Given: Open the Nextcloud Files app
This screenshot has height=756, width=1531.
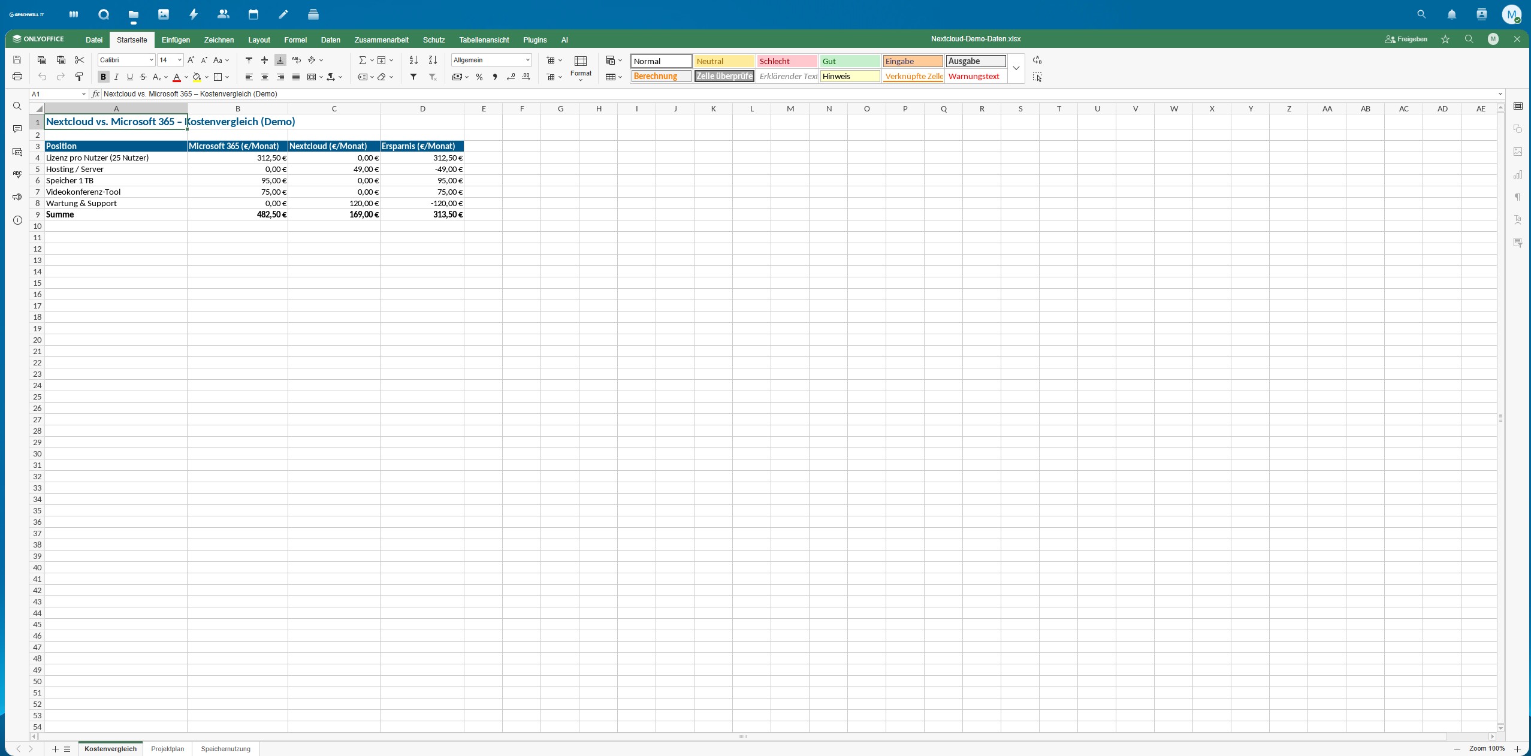Looking at the screenshot, I should point(134,14).
